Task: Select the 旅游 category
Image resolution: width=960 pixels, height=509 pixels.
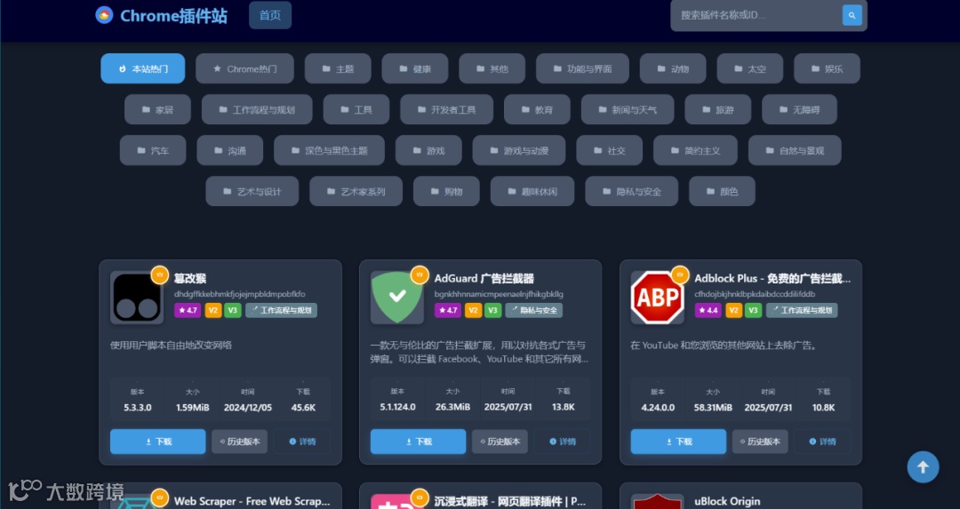Action: [718, 109]
